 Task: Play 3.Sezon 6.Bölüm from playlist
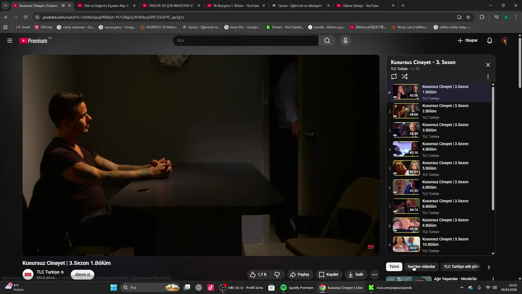tap(438, 187)
